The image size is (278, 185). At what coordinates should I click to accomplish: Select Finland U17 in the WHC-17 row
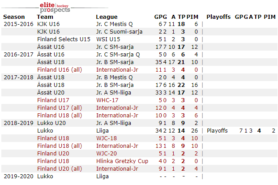click(53, 100)
